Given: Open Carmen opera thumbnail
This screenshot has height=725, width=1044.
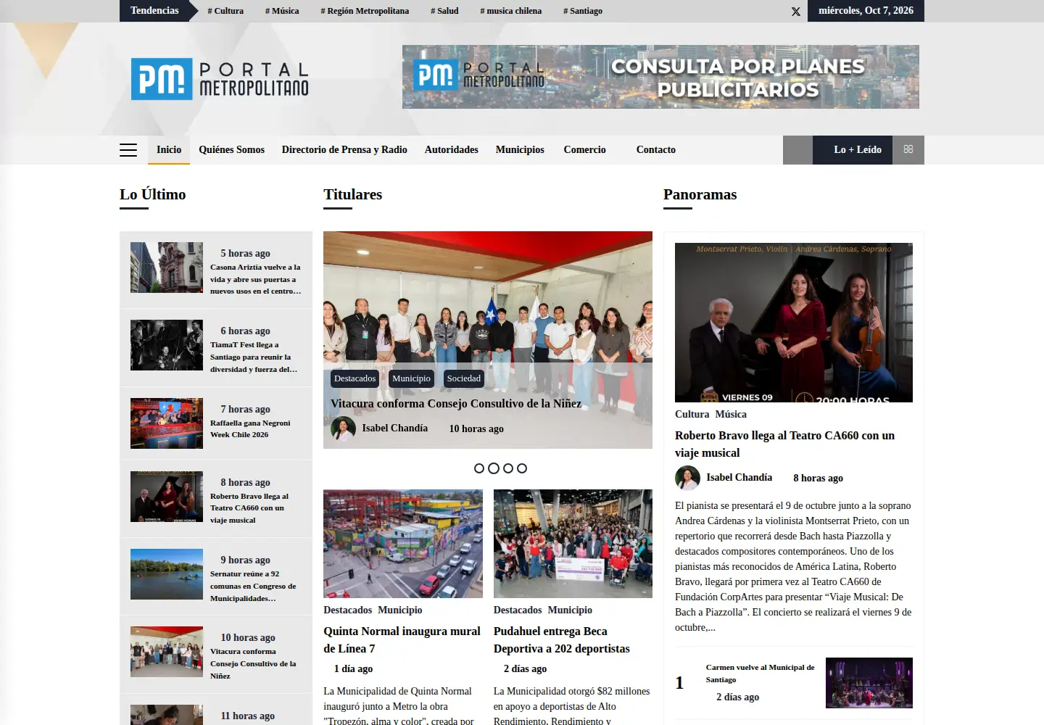Looking at the screenshot, I should tap(869, 683).
